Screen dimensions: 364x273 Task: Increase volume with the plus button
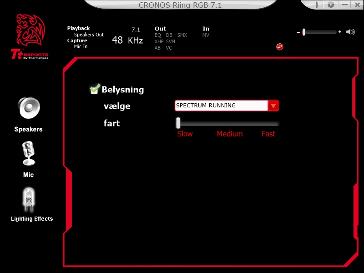pyautogui.click(x=340, y=32)
